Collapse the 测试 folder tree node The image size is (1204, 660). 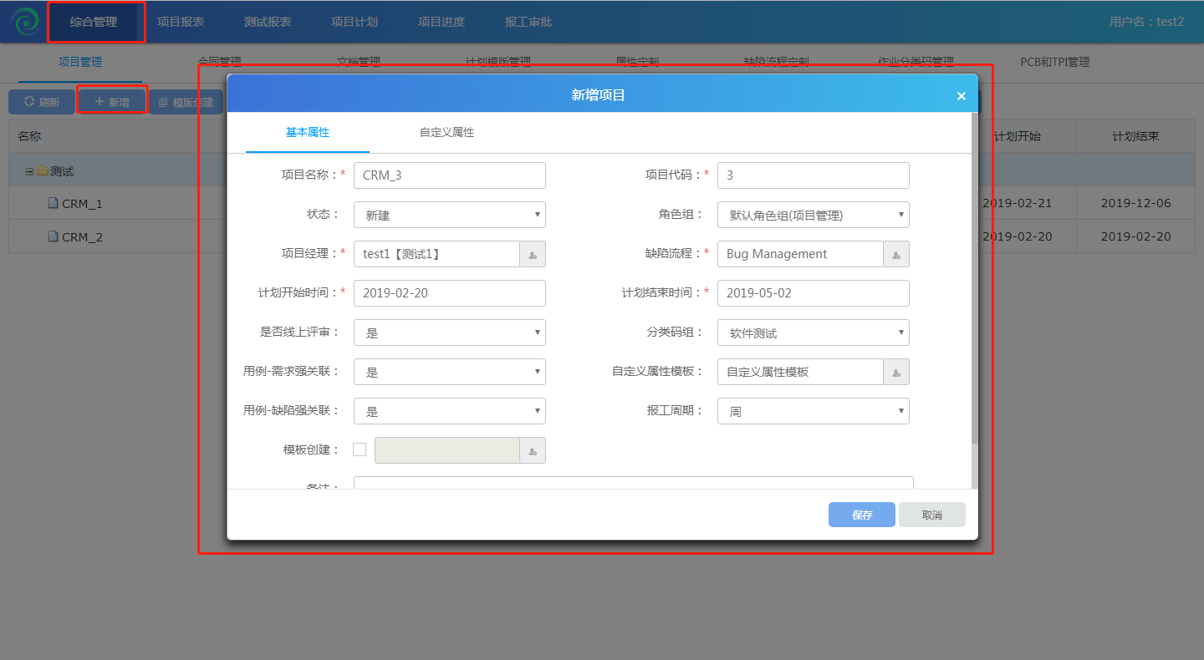pos(29,171)
